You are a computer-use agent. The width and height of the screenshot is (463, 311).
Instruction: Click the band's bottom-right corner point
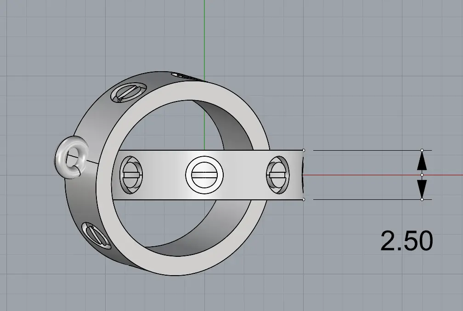tap(304, 199)
